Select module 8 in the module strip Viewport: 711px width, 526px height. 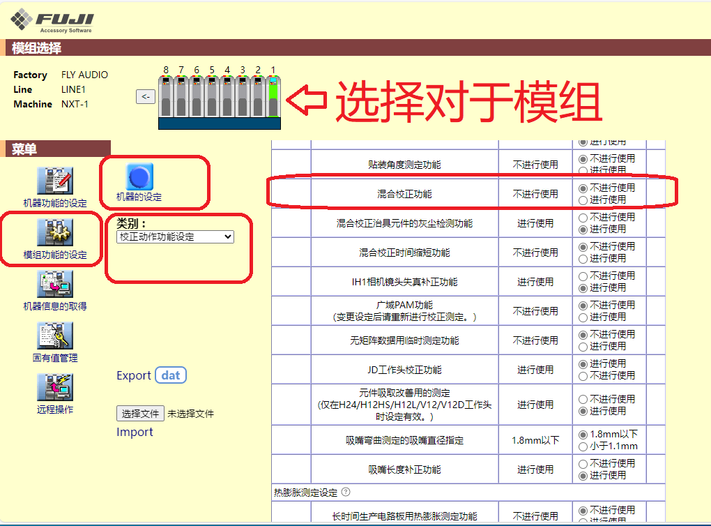[x=166, y=98]
